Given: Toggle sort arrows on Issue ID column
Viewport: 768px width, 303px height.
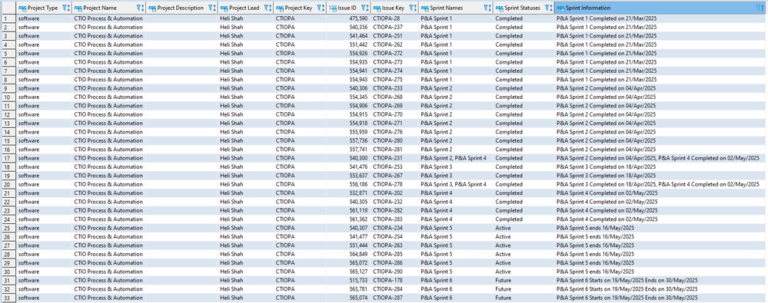Looking at the screenshot, I should click(x=367, y=8).
